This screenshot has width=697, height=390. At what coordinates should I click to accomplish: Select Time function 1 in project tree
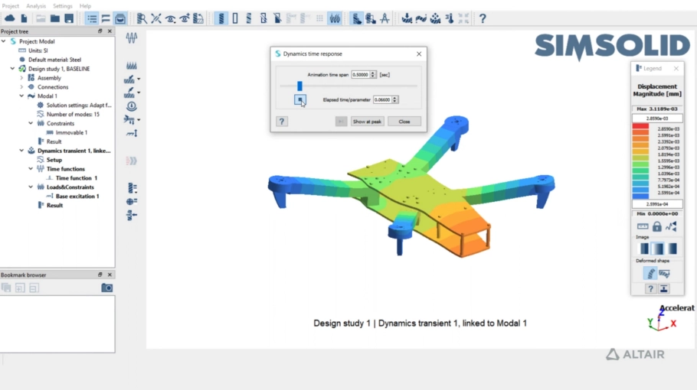click(77, 178)
